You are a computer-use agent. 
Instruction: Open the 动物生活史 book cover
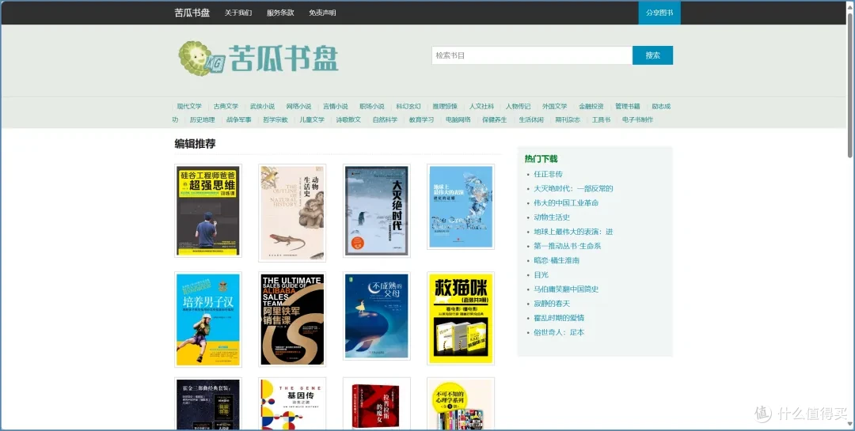[x=292, y=213]
